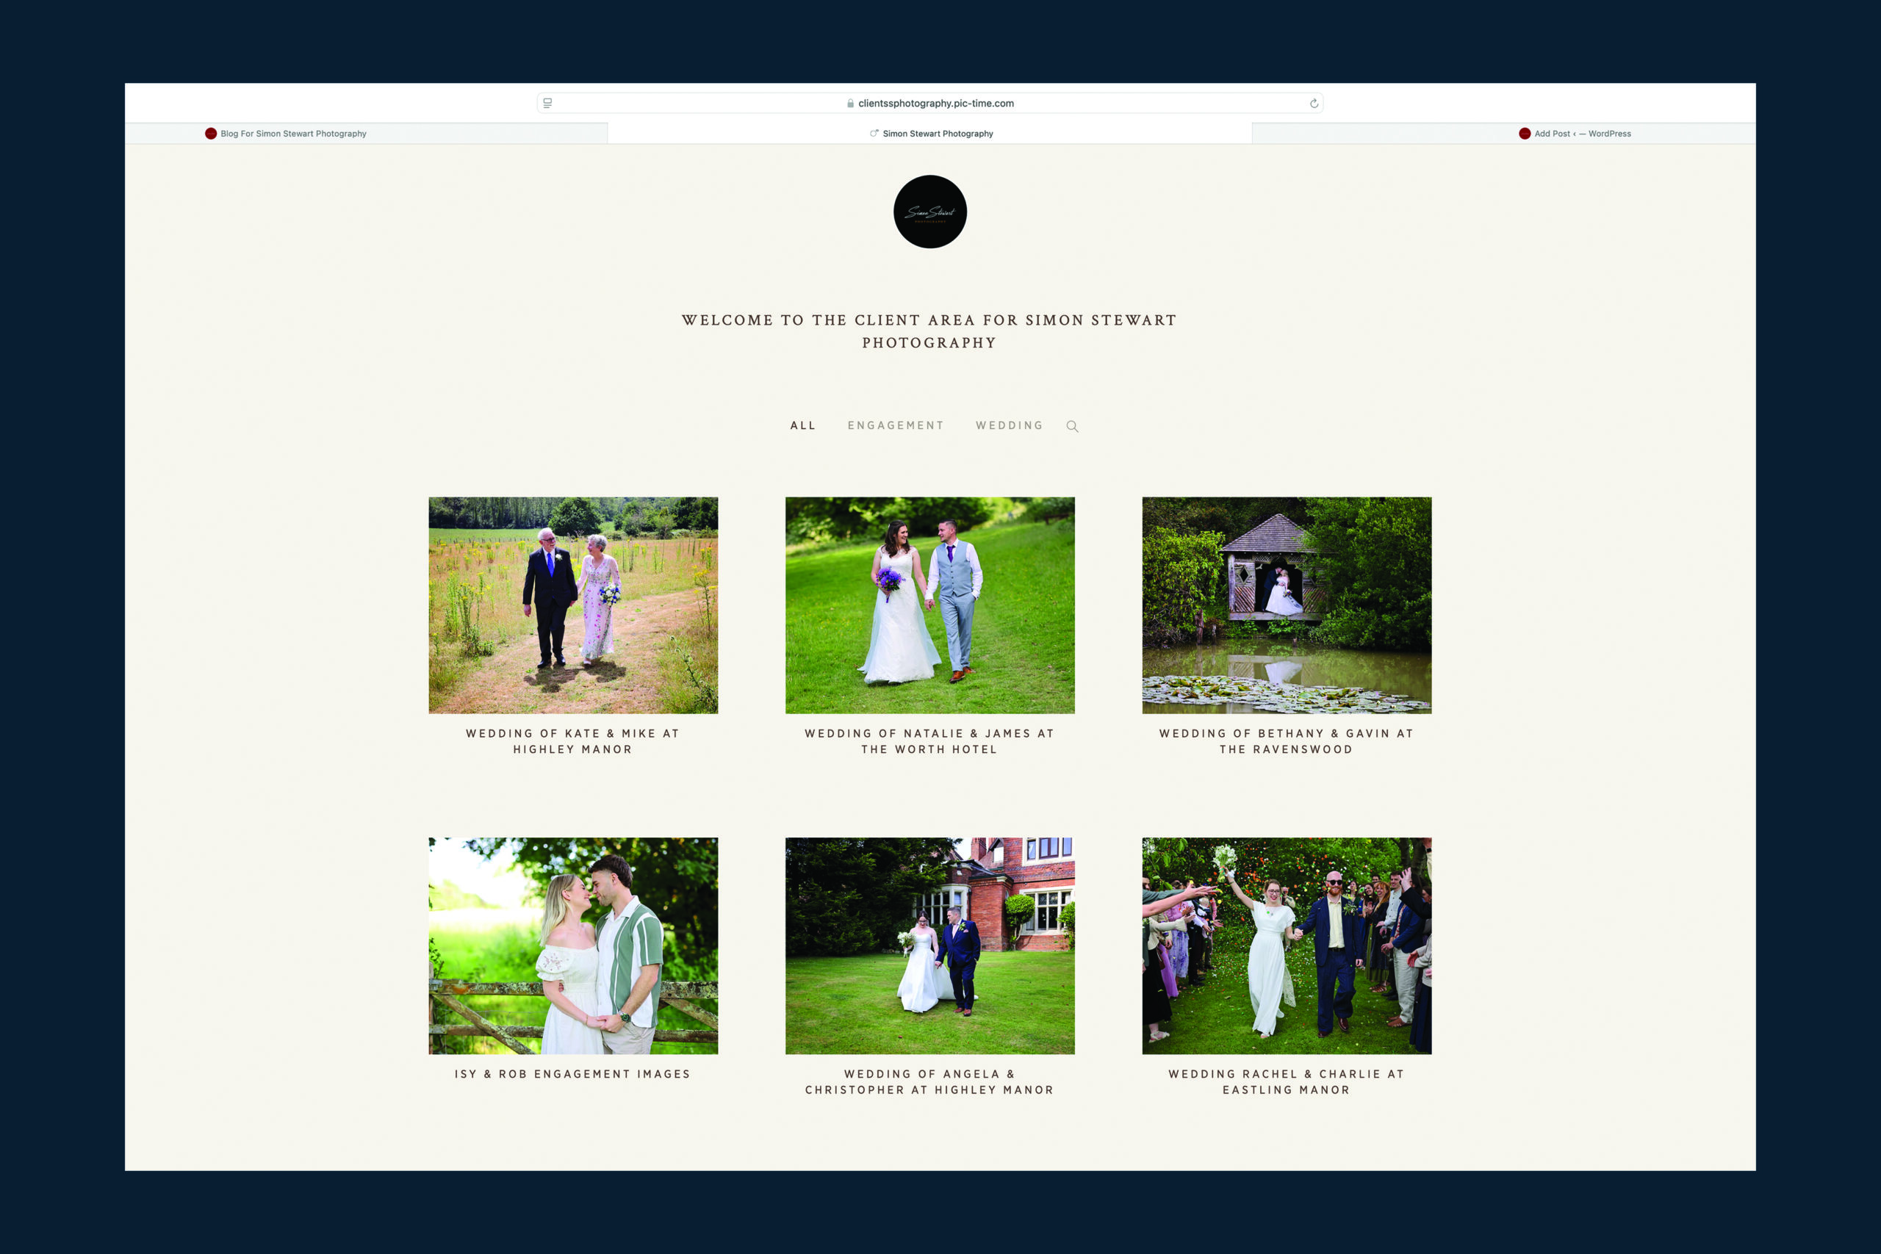Open Angela & Christopher wedding thumbnail

930,946
